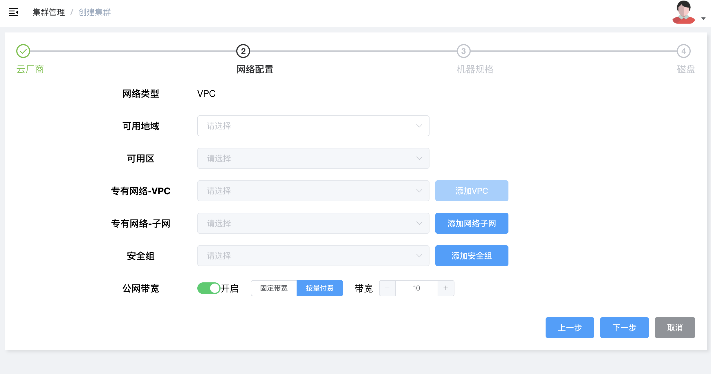Select 按量付费 billing mode
The width and height of the screenshot is (711, 374).
320,288
